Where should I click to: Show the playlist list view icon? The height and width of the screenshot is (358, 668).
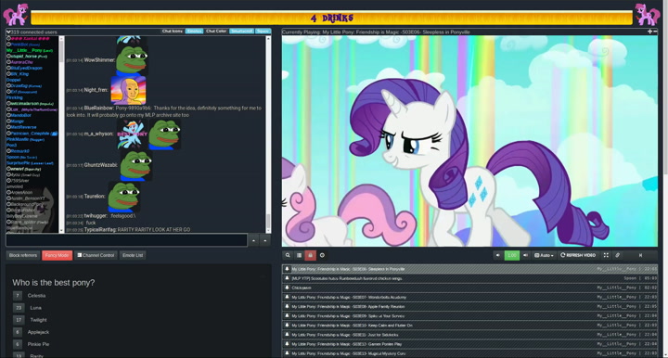click(299, 255)
